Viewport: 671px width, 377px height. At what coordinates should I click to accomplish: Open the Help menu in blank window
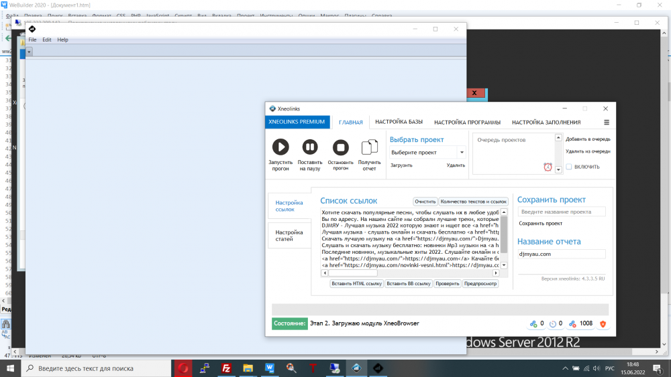(62, 40)
